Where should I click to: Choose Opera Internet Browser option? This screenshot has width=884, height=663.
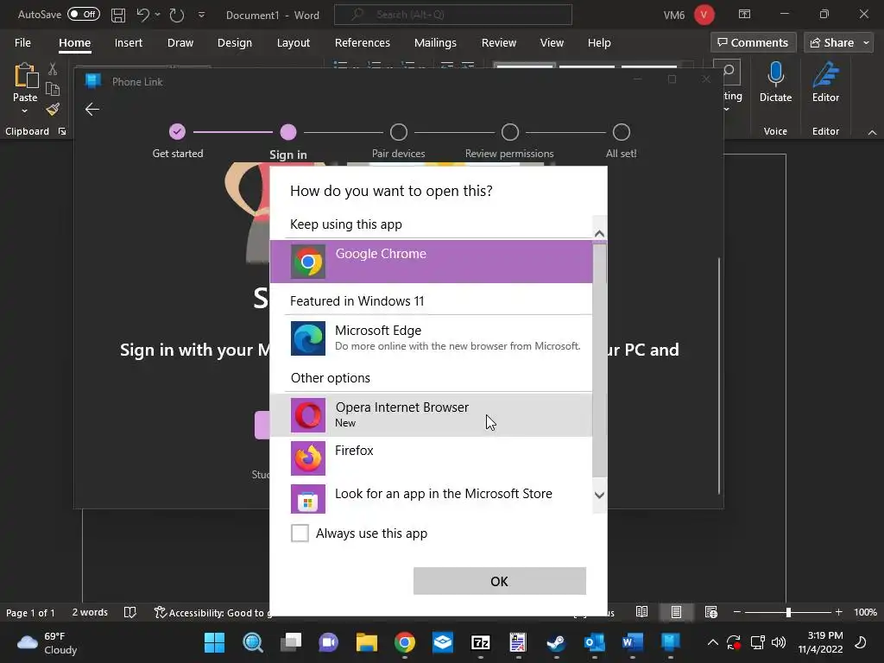(431, 415)
